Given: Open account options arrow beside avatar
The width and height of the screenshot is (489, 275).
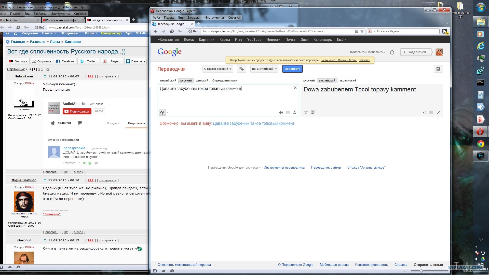Looking at the screenshot, I should point(445,52).
